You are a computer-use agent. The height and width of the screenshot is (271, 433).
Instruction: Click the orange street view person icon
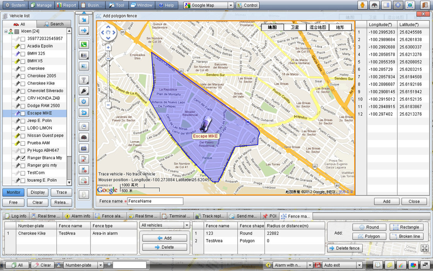point(362,5)
